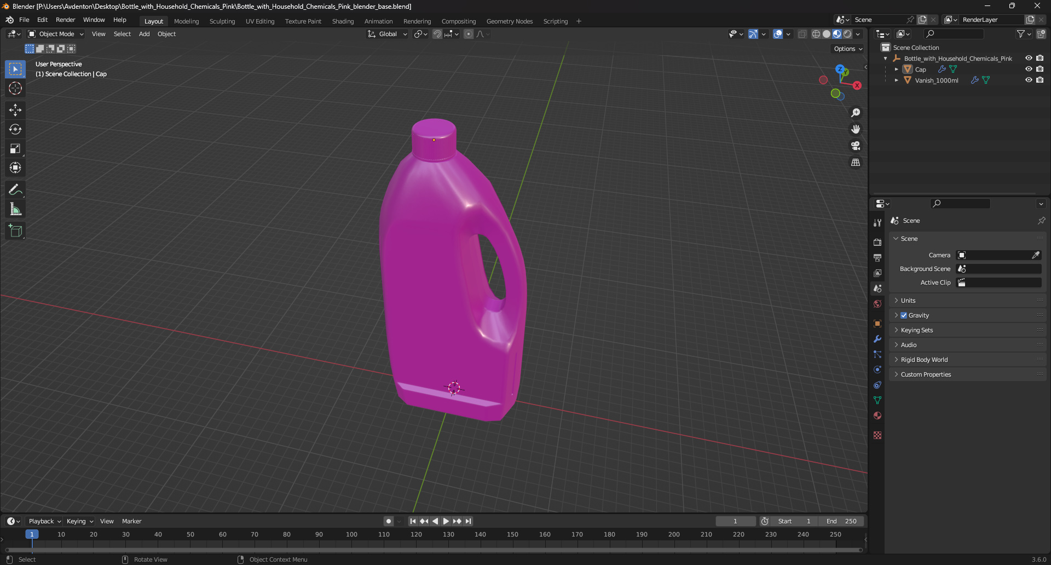Viewport: 1051px width, 565px height.
Task: Toggle X-ray view mode
Action: (802, 34)
